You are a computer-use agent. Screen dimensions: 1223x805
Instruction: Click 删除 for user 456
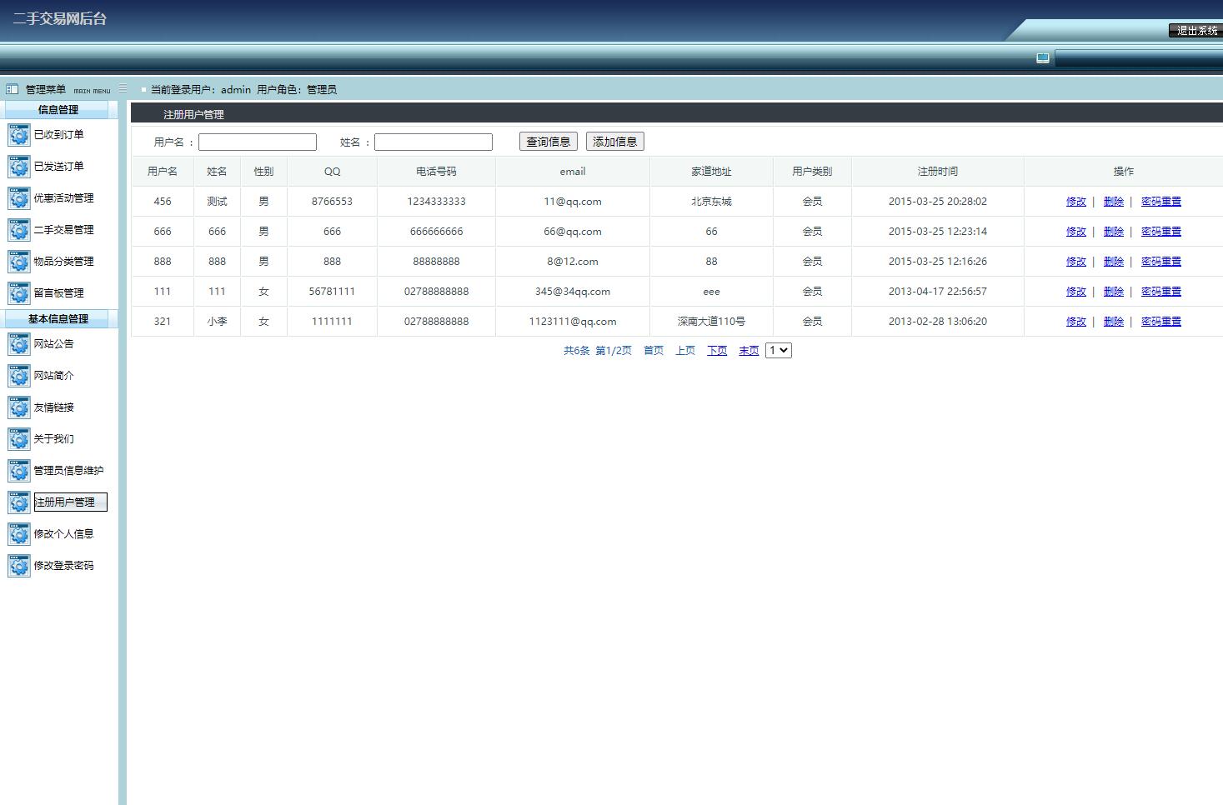1114,202
